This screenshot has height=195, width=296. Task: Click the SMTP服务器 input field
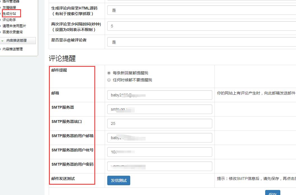(160, 109)
